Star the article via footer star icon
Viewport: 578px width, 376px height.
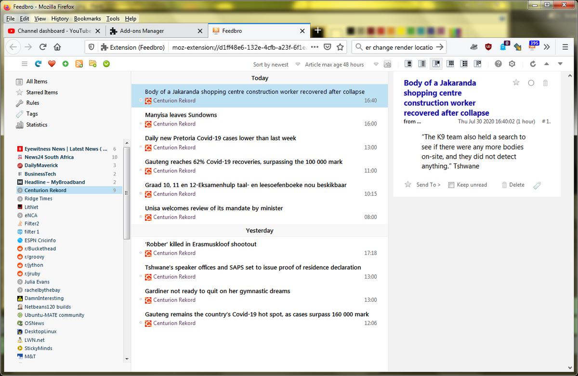[408, 185]
